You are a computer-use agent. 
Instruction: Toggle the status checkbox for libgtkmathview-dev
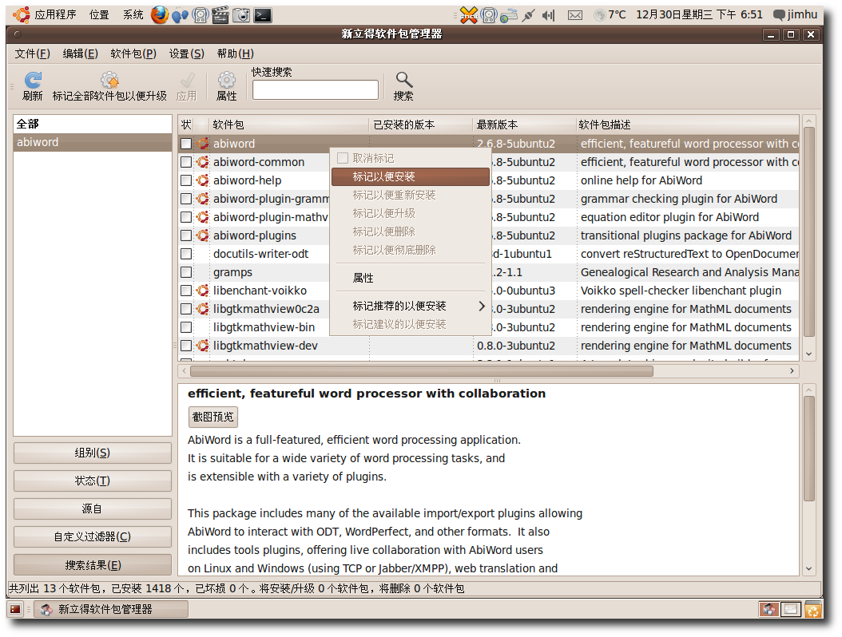(186, 346)
